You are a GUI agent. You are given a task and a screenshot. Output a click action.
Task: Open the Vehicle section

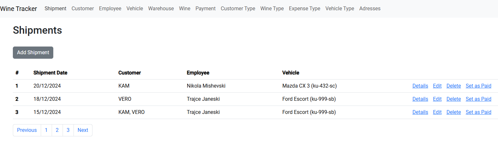point(135,9)
